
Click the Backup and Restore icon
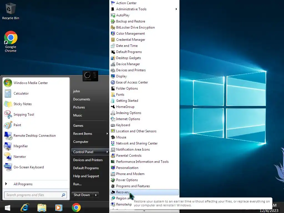pos(113,21)
